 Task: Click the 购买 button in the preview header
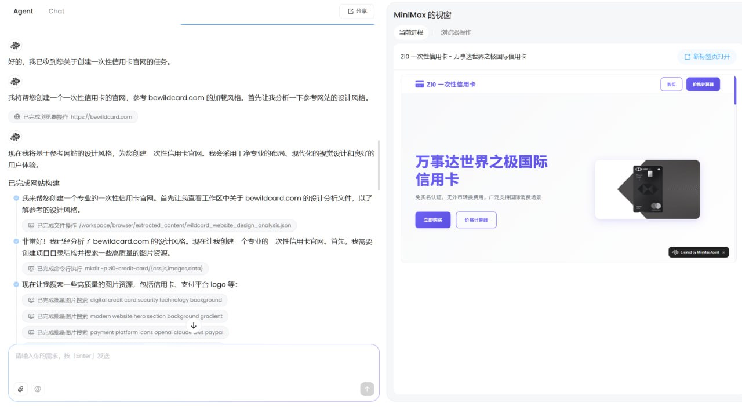671,85
